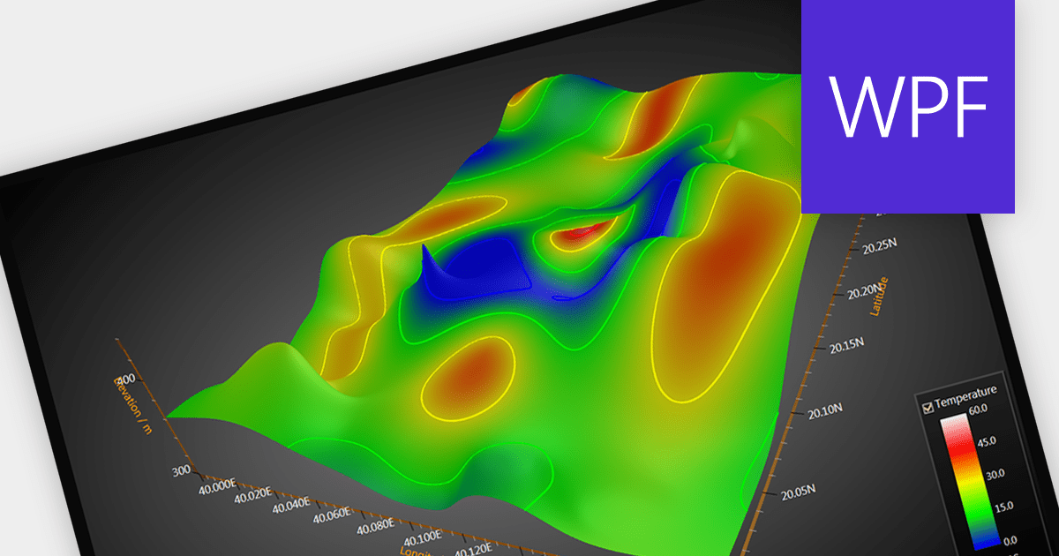The width and height of the screenshot is (1059, 556).
Task: Click the 60.0 legend scale value
Action: click(978, 409)
